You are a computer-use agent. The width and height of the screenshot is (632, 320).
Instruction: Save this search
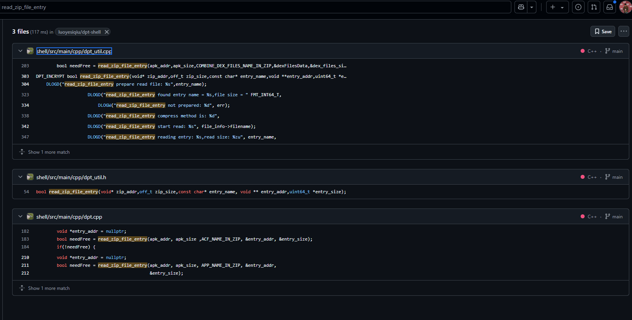[603, 31]
